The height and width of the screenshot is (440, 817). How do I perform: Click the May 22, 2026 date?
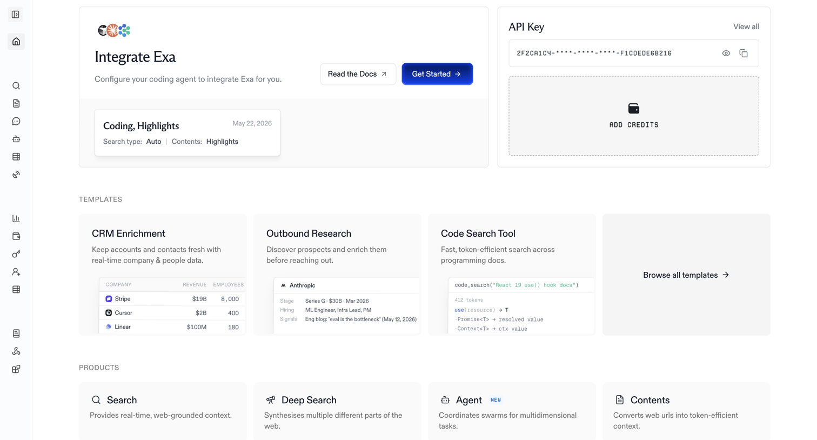(x=252, y=123)
